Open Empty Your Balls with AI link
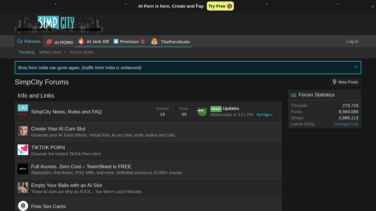Image resolution: width=376 pixels, height=211 pixels. click(x=66, y=185)
